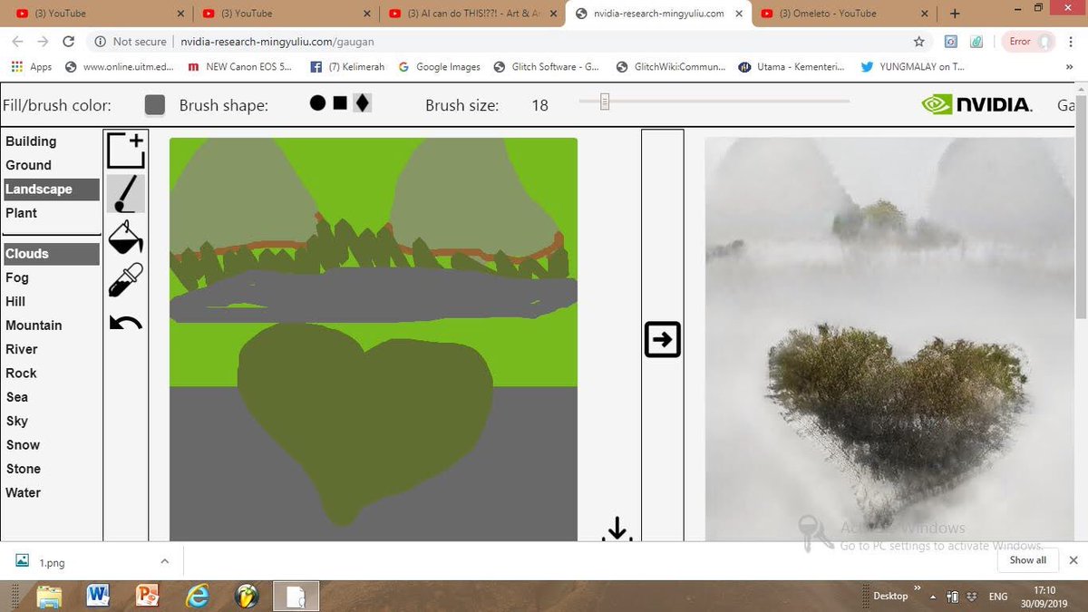Viewport: 1088px width, 612px height.
Task: Select the paint bucket fill tool
Action: pos(126,238)
